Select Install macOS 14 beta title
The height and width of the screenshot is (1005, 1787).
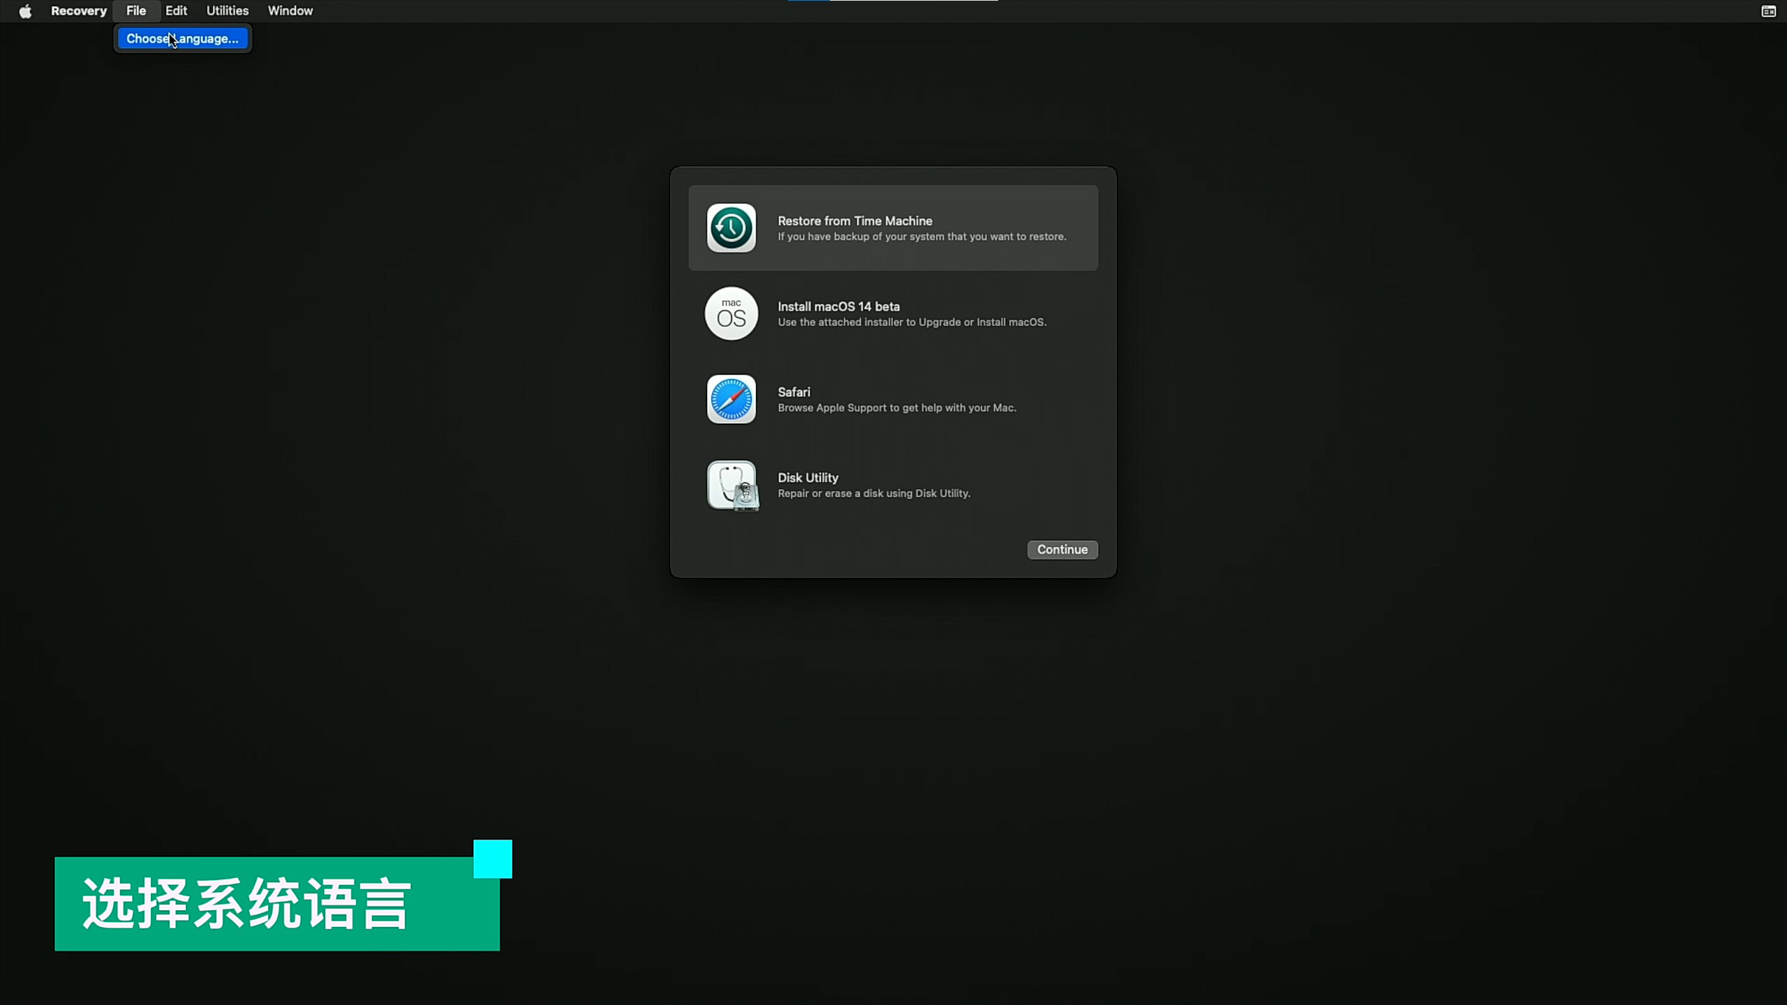click(x=838, y=306)
